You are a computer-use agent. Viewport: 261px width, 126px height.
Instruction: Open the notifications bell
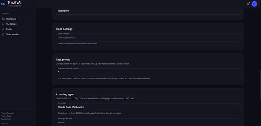248,4
